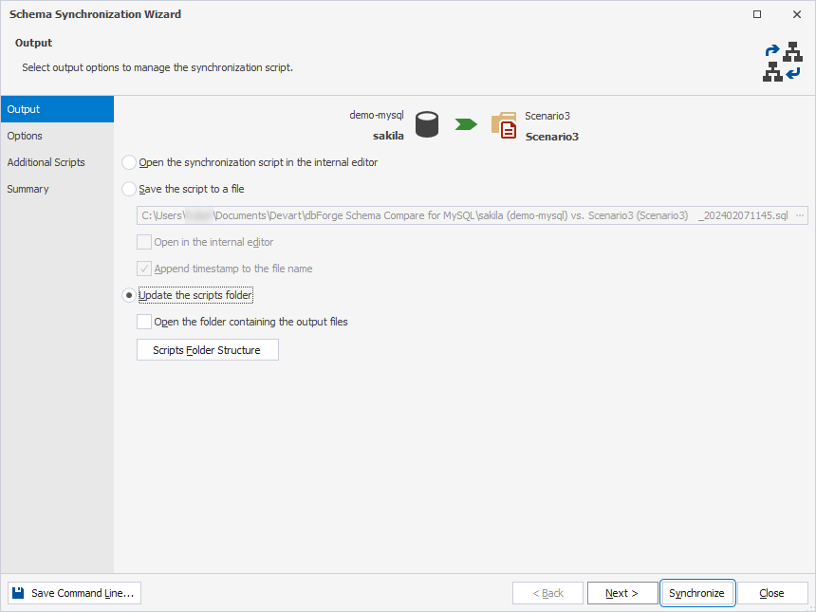This screenshot has height=612, width=816.
Task: Check 'Open in the internal editor' checkbox
Action: click(144, 242)
